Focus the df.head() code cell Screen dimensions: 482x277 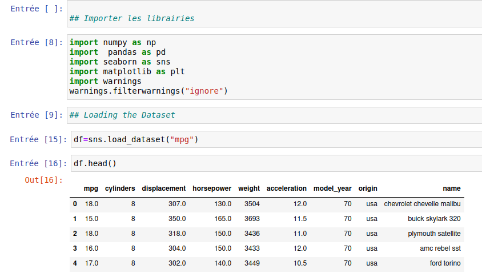click(95, 163)
